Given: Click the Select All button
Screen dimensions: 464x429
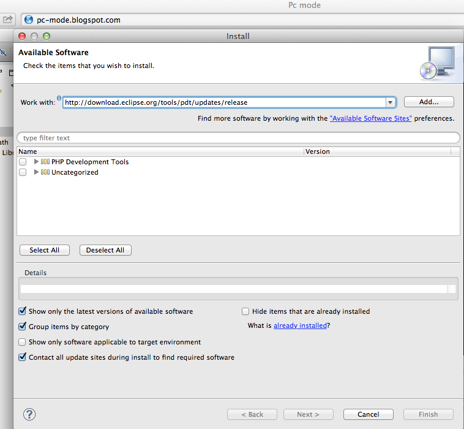Looking at the screenshot, I should click(45, 250).
